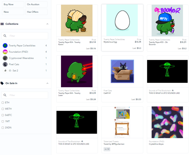Check the 0xBTC currency option
This screenshot has height=155, width=190.
point(3,115)
